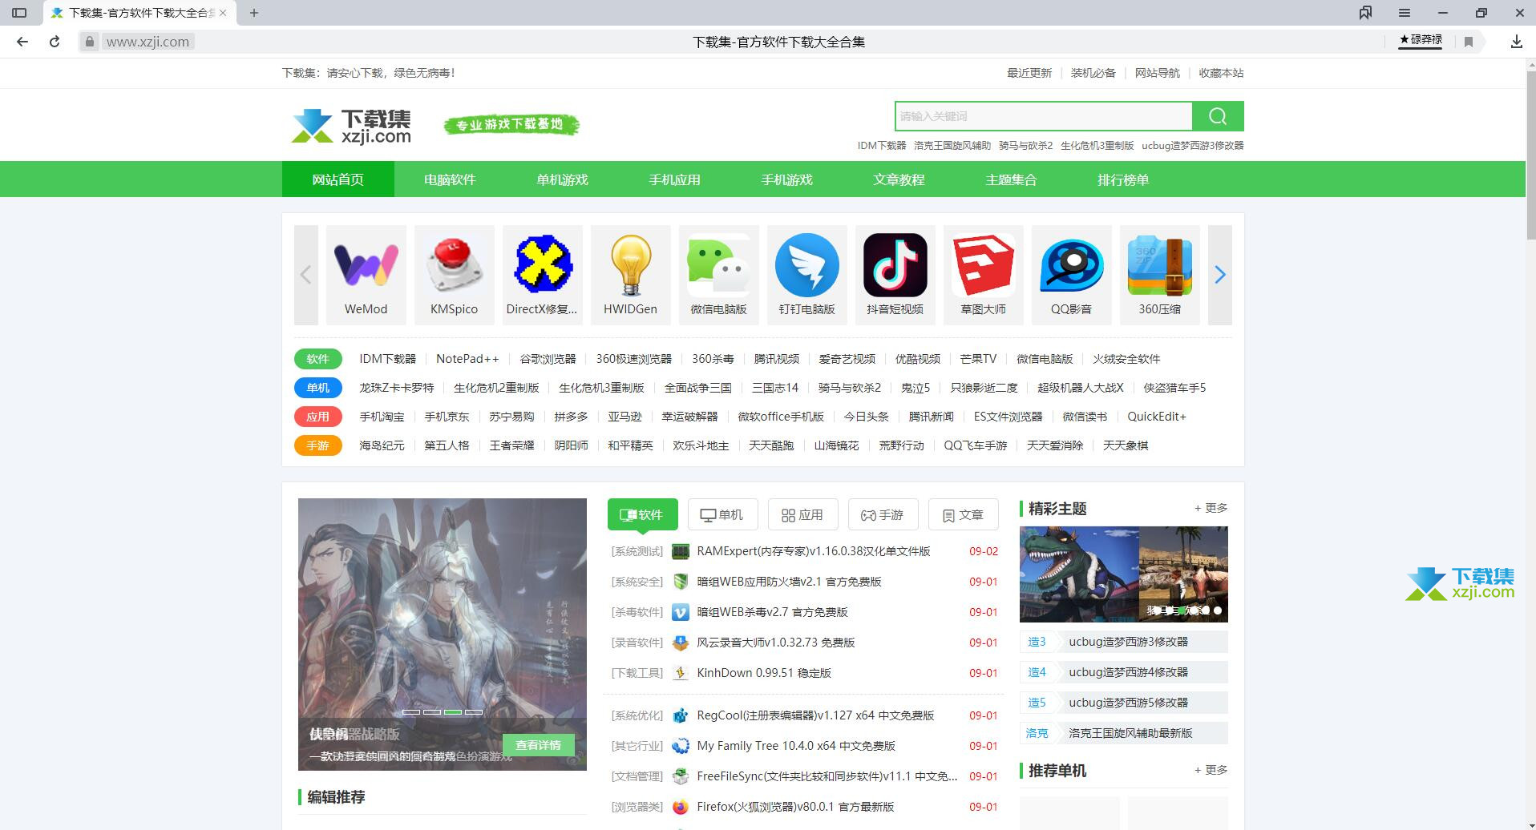The width and height of the screenshot is (1536, 830).
Task: Open the KMSpico app icon
Action: [454, 266]
